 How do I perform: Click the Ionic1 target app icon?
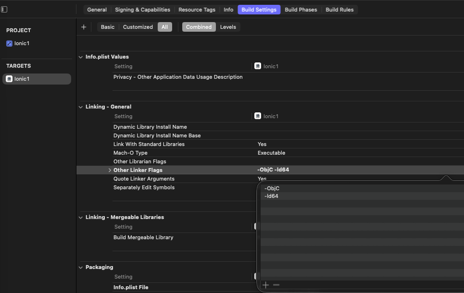click(10, 79)
